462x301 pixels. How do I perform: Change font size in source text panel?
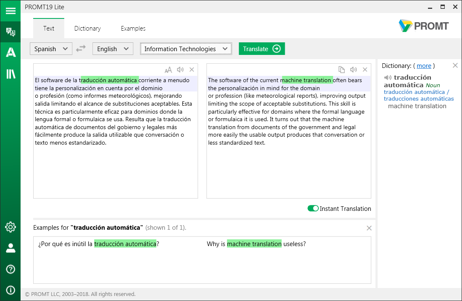click(168, 70)
